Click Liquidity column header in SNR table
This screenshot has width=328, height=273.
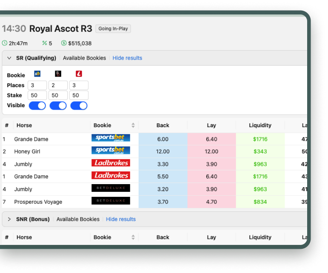(260, 237)
